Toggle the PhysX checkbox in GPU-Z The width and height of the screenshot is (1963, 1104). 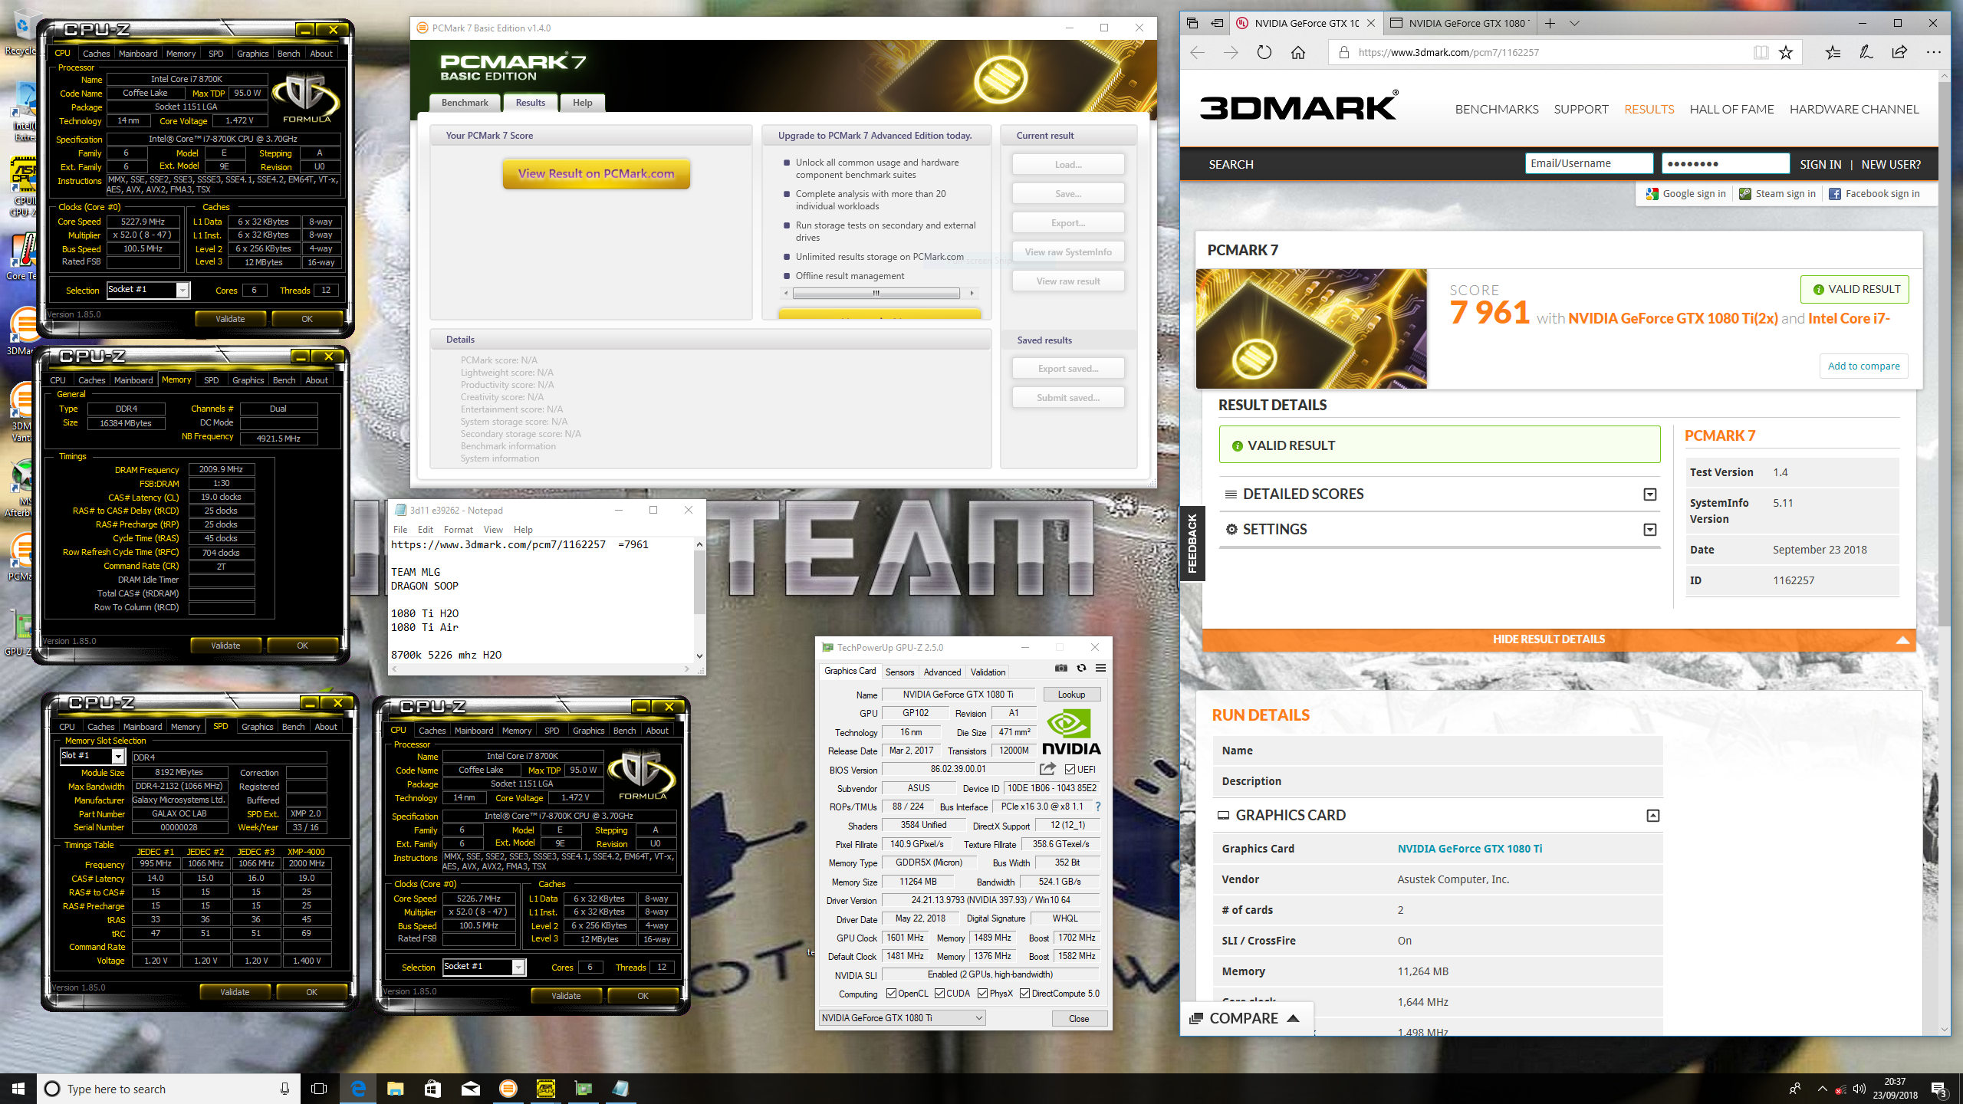pyautogui.click(x=982, y=994)
